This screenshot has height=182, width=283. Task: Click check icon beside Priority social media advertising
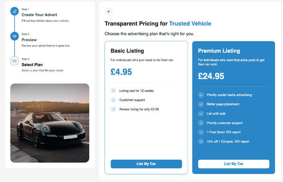coord(201,95)
